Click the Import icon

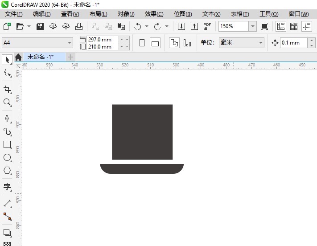(x=181, y=26)
